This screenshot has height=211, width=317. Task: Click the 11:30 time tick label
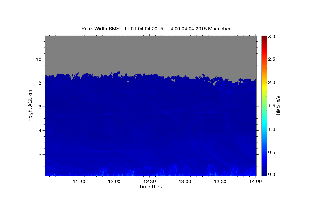pyautogui.click(x=79, y=181)
